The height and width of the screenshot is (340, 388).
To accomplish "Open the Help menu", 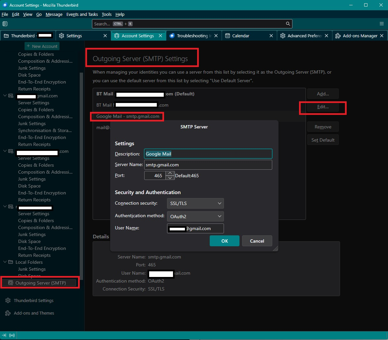I will 120,14.
